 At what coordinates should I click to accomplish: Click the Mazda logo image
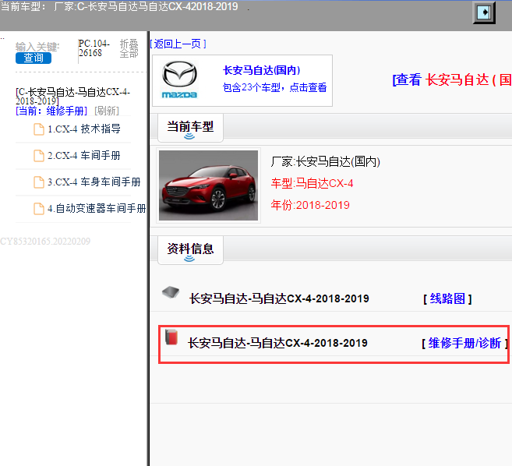tap(179, 79)
